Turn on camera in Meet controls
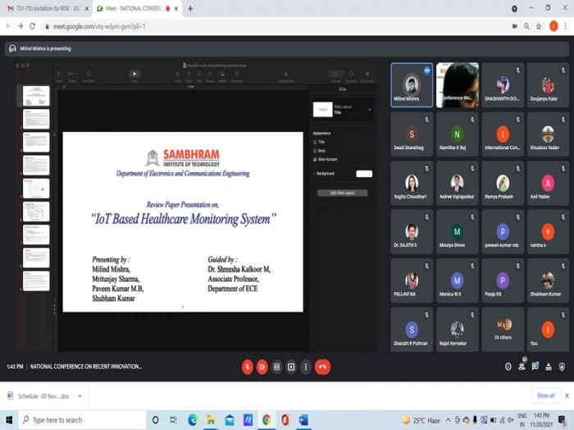Screen dimensions: 574x430 click(x=262, y=367)
